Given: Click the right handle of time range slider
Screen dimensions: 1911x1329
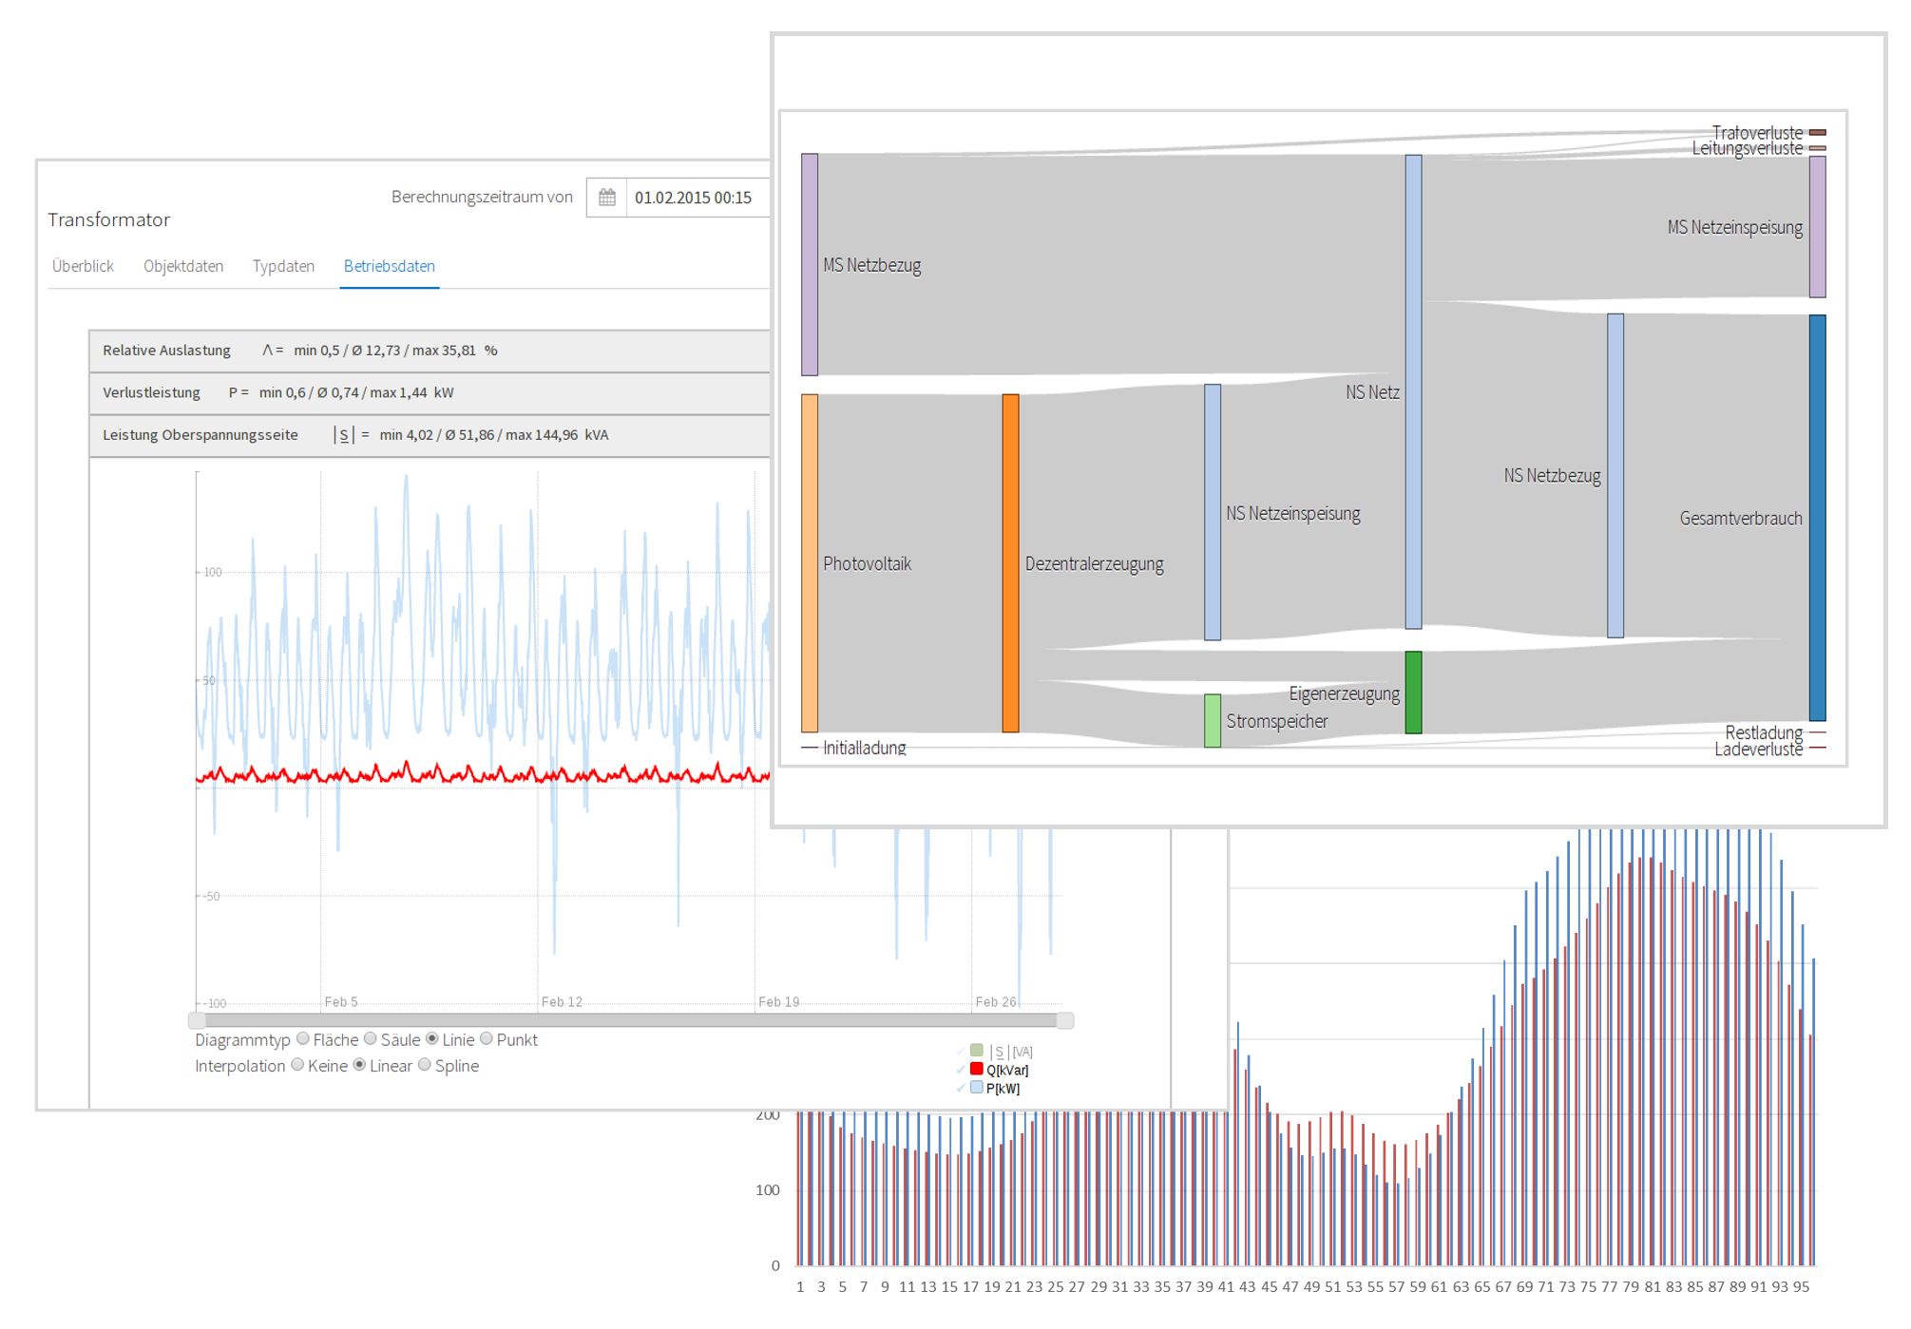Looking at the screenshot, I should pyautogui.click(x=1065, y=1020).
